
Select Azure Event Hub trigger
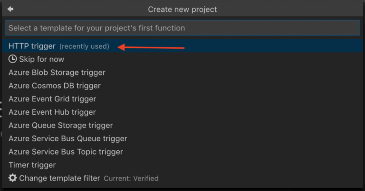pyautogui.click(x=52, y=112)
